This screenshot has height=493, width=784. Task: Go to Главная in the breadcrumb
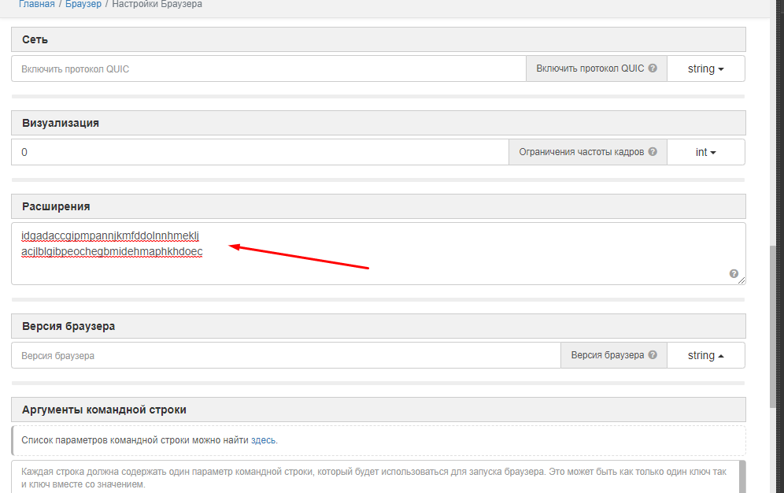37,5
